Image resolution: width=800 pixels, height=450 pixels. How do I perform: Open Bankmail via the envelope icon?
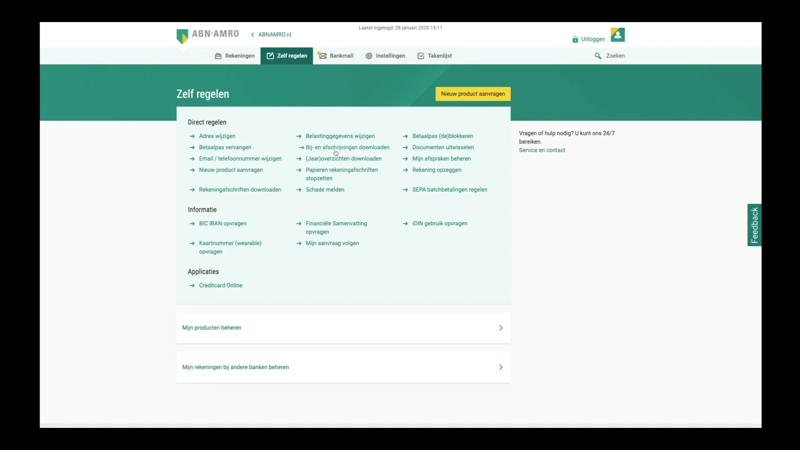pos(322,55)
